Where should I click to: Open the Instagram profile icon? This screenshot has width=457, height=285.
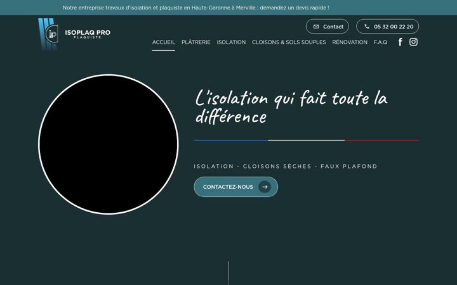tap(413, 42)
